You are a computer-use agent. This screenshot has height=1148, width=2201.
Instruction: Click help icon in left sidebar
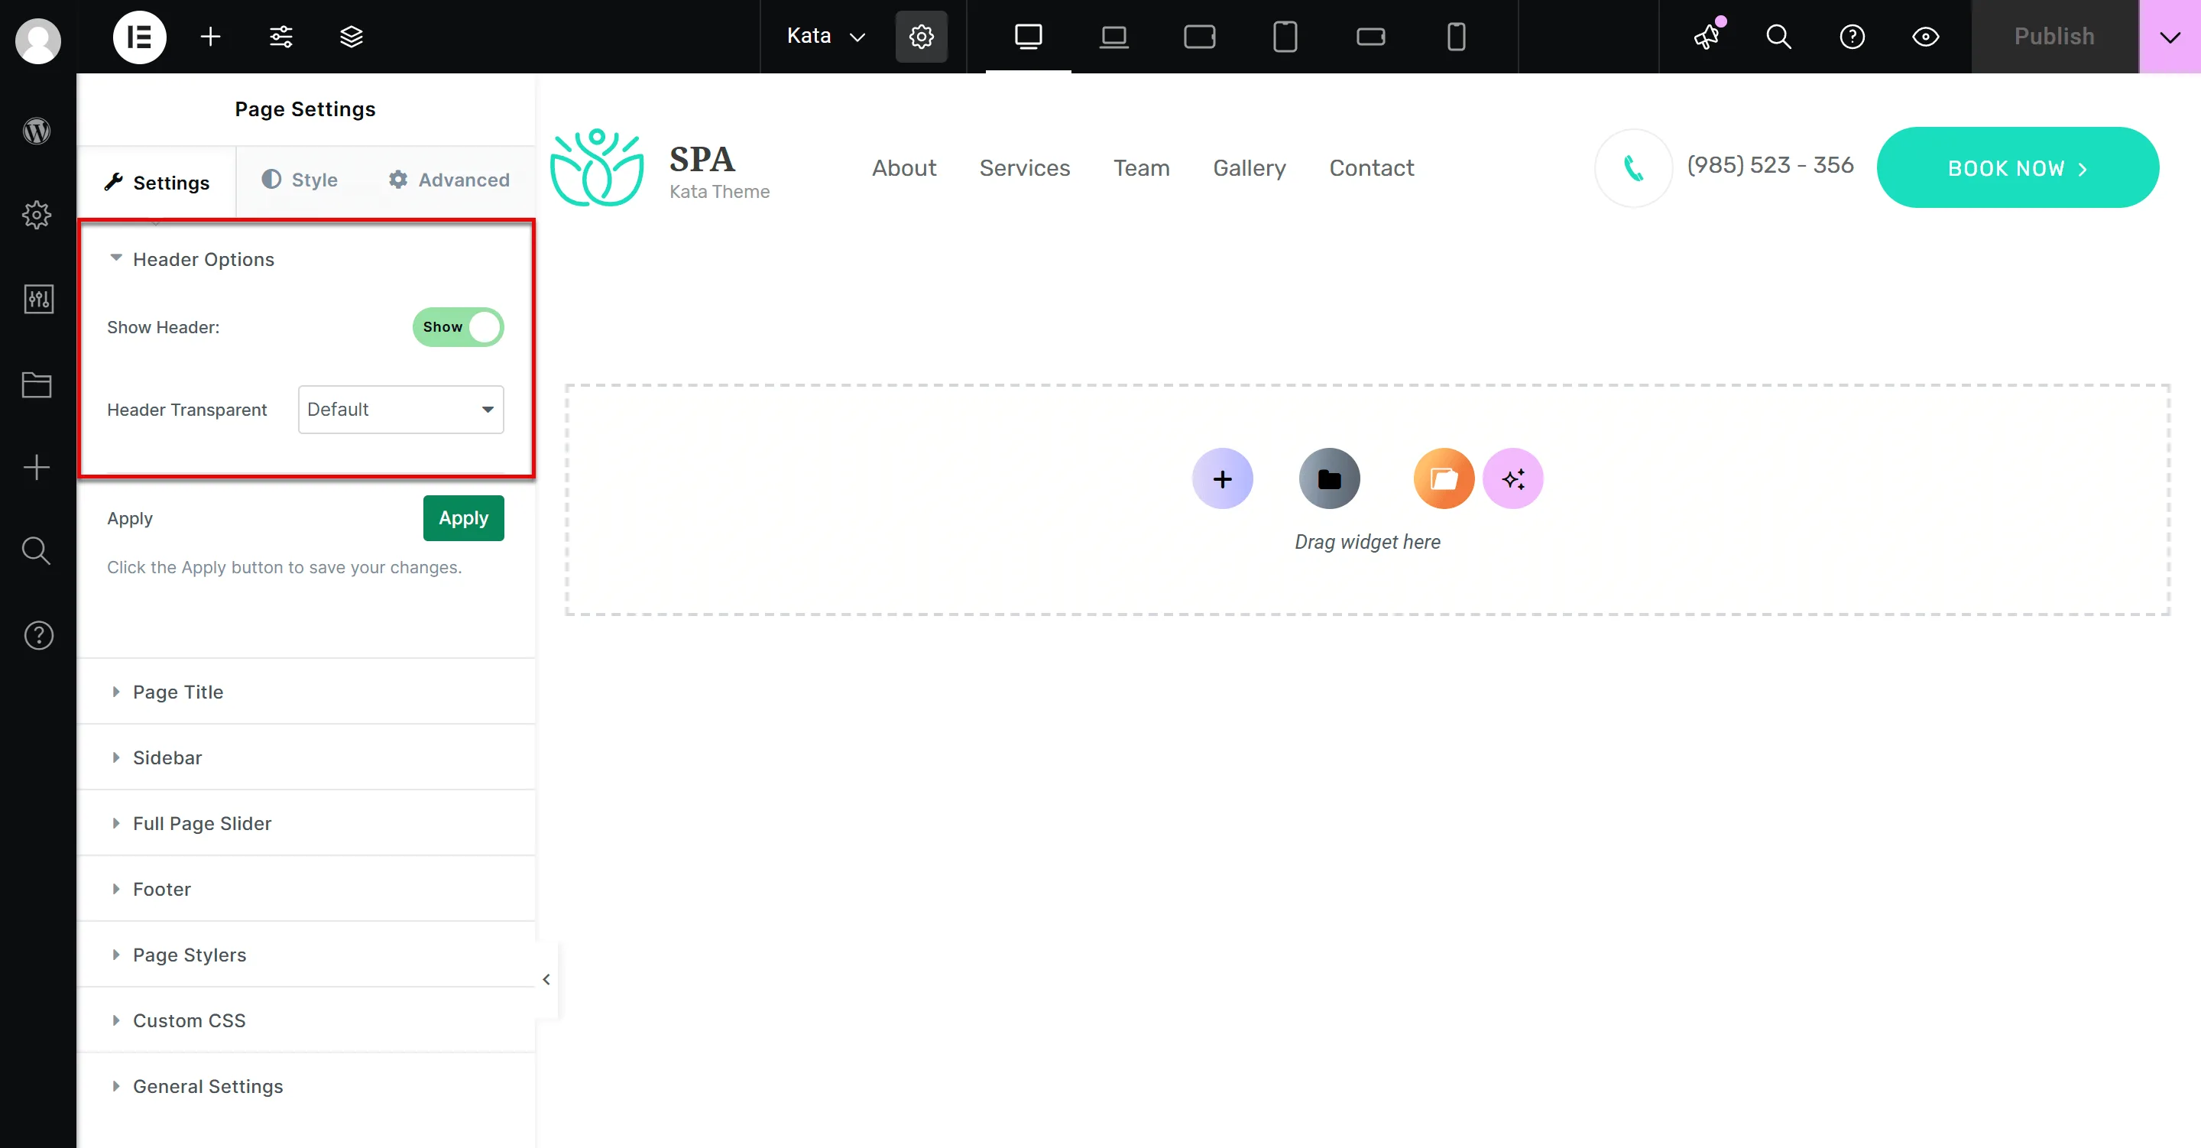38,635
